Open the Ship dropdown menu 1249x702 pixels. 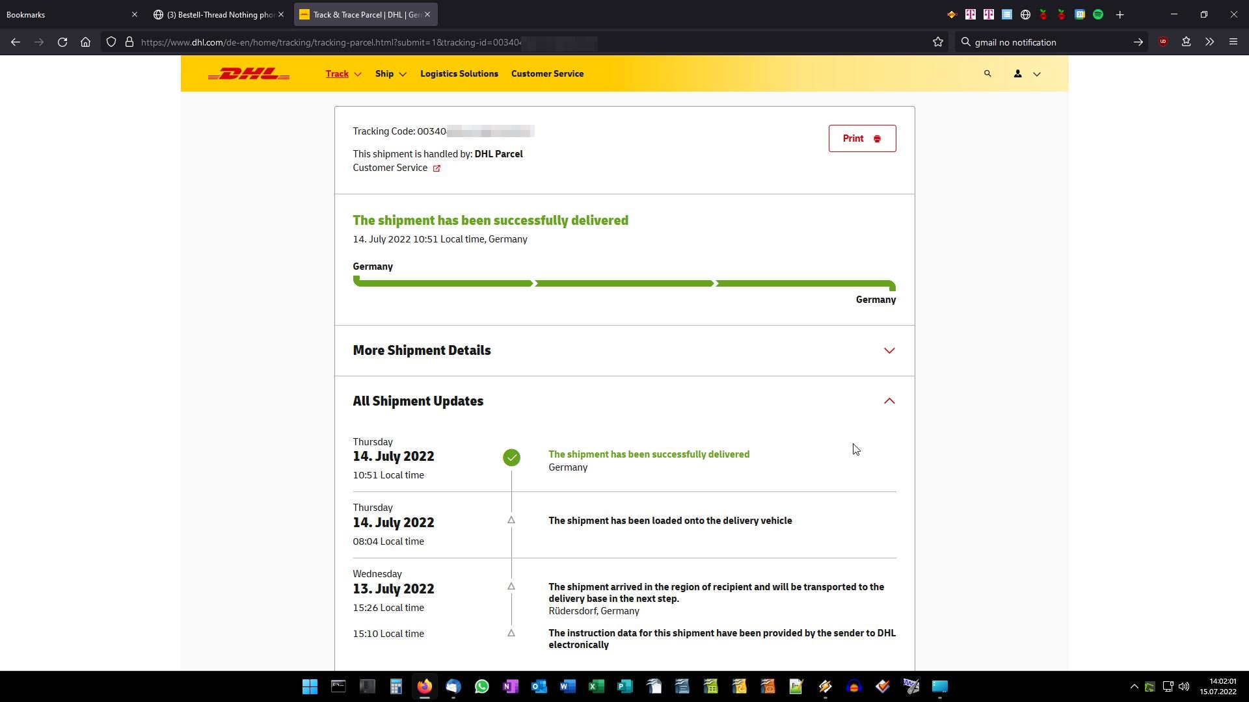coord(390,74)
